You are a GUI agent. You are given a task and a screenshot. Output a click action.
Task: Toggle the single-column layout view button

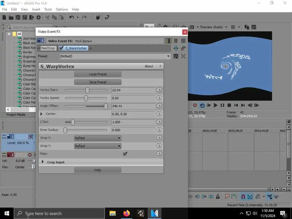(x=169, y=41)
